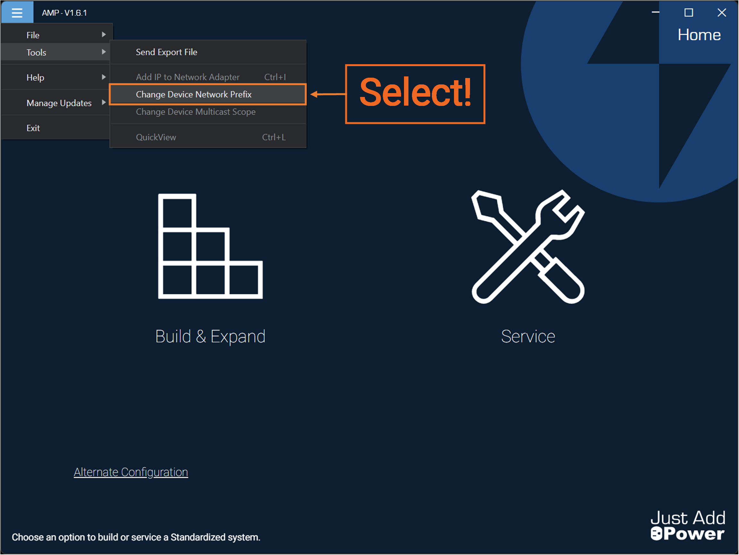This screenshot has height=555, width=739.
Task: Click the Service wrench and screwdriver icon
Action: click(528, 247)
